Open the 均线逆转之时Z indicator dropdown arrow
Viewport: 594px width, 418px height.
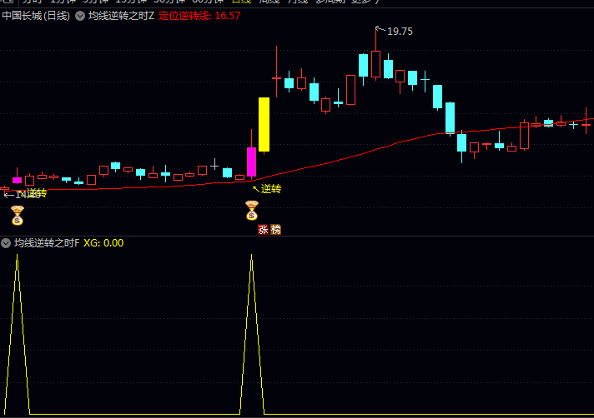80,16
